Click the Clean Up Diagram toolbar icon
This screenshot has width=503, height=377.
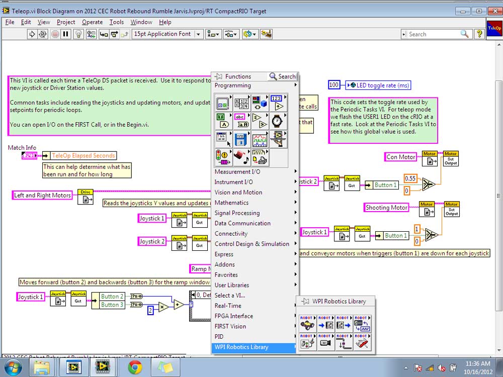point(267,34)
